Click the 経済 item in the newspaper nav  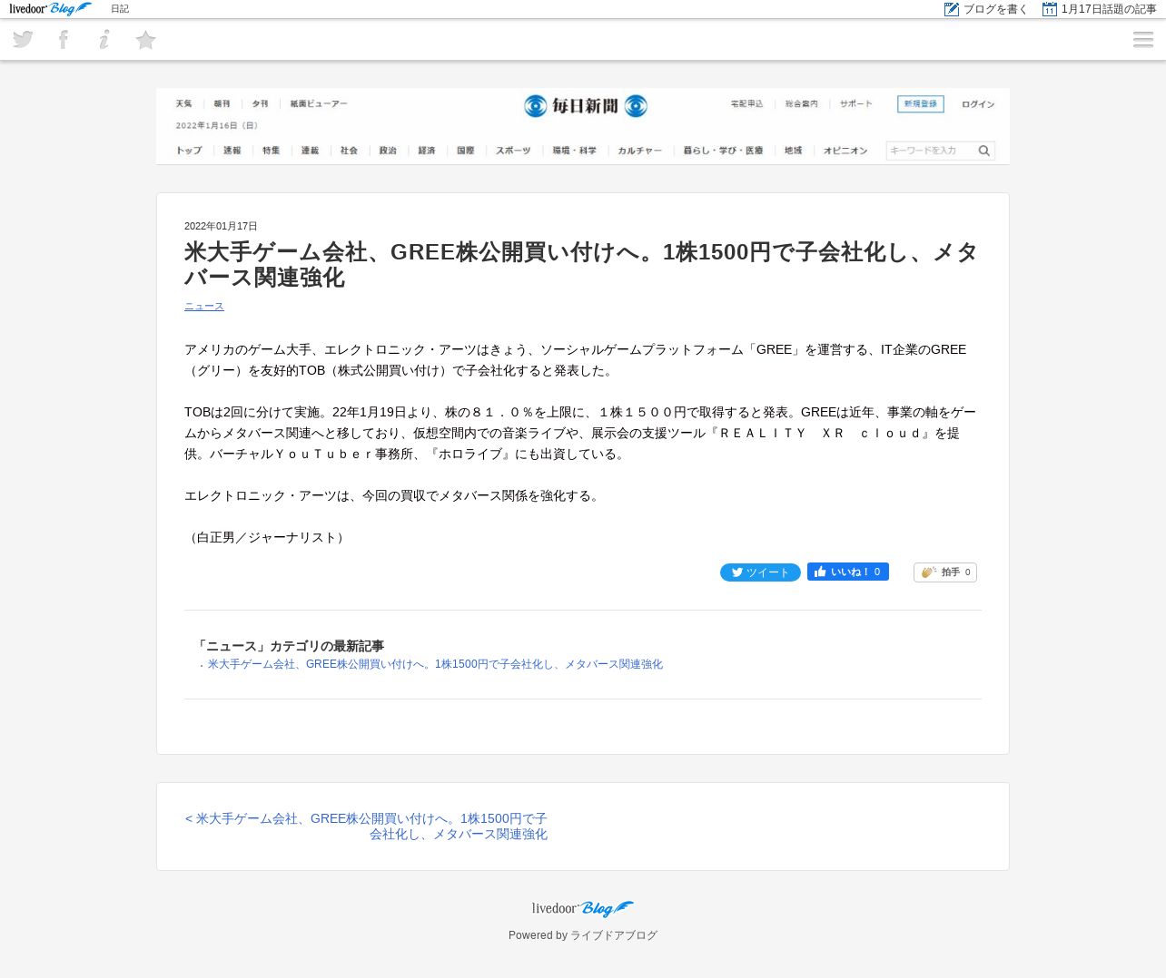click(427, 151)
